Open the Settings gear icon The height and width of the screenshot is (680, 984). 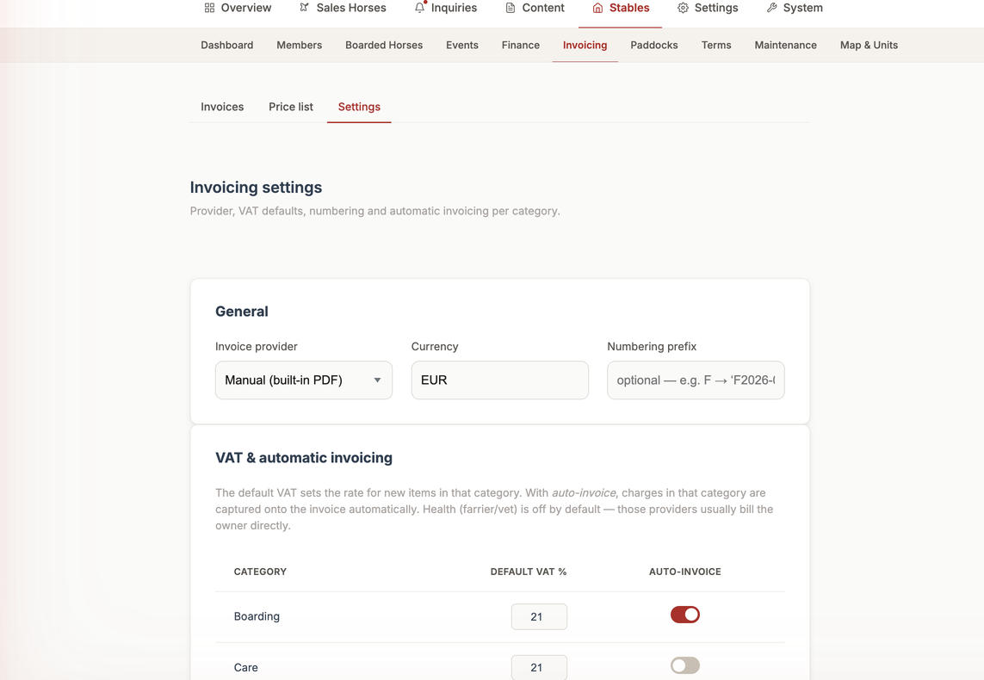click(683, 8)
